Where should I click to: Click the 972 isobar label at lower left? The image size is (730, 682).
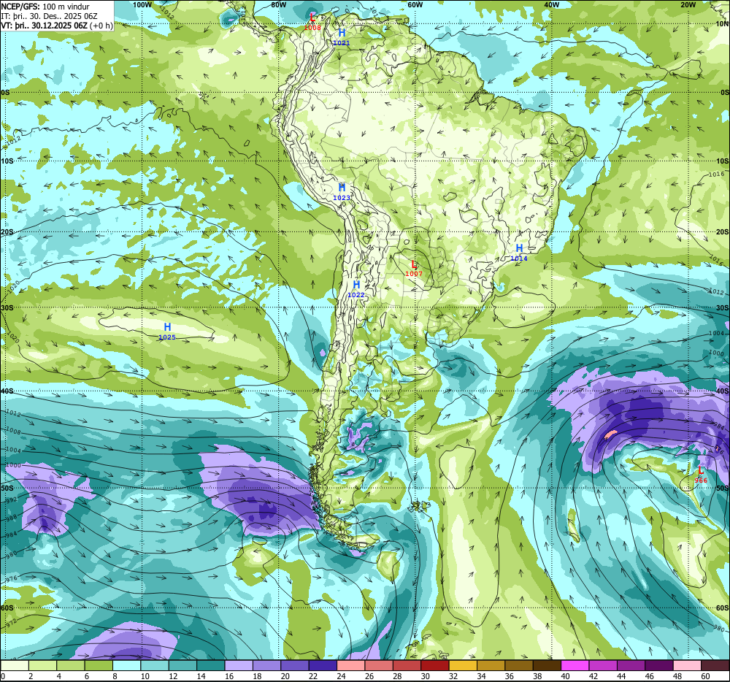[11, 622]
